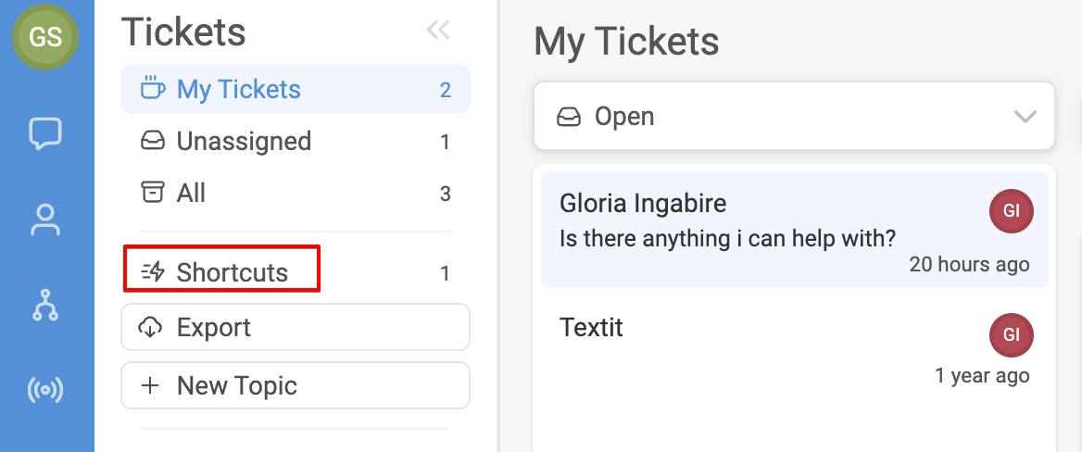The height and width of the screenshot is (452, 1082).
Task: Open the flows branching icon
Action: (x=45, y=306)
